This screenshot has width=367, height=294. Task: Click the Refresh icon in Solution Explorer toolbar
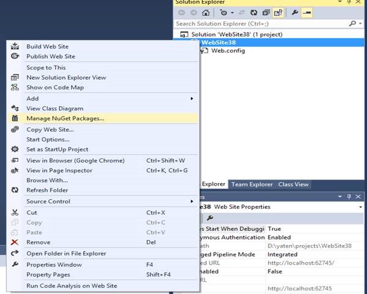[254, 13]
